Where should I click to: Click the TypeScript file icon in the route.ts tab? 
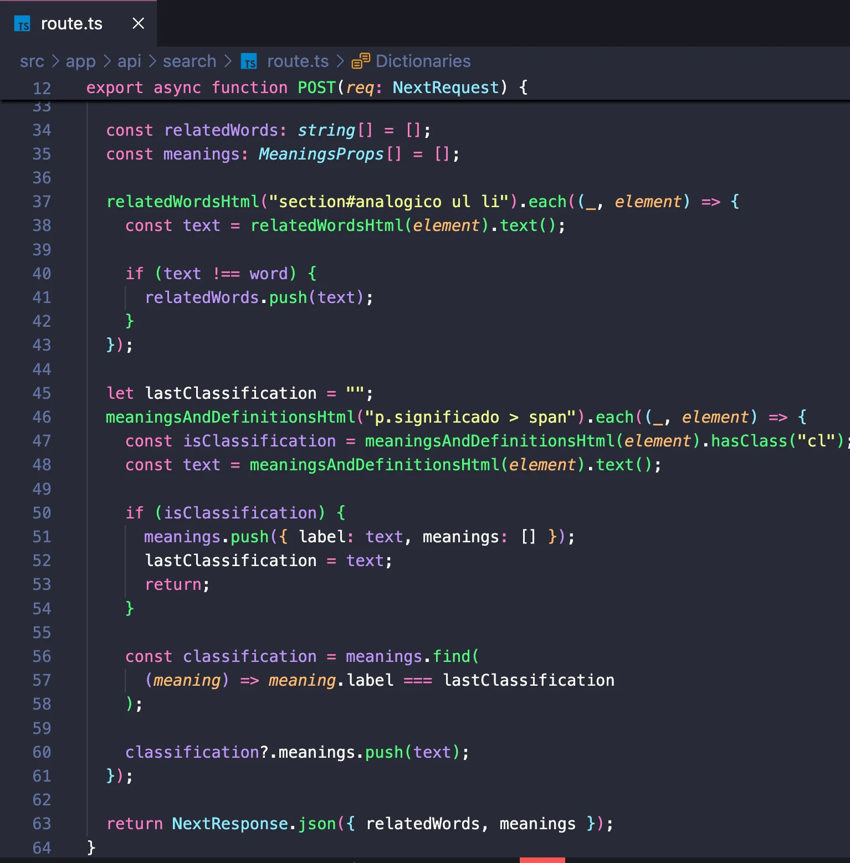point(23,24)
